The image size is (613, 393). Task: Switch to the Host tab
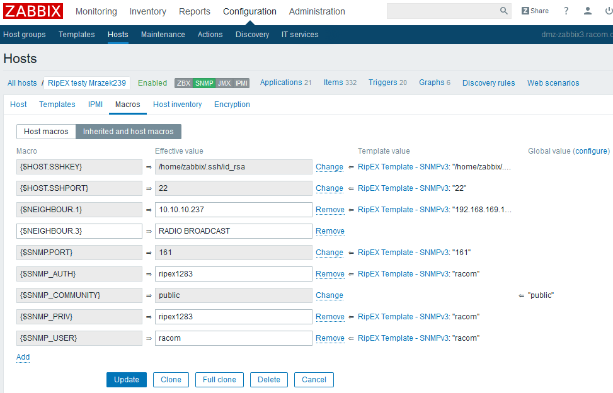18,105
